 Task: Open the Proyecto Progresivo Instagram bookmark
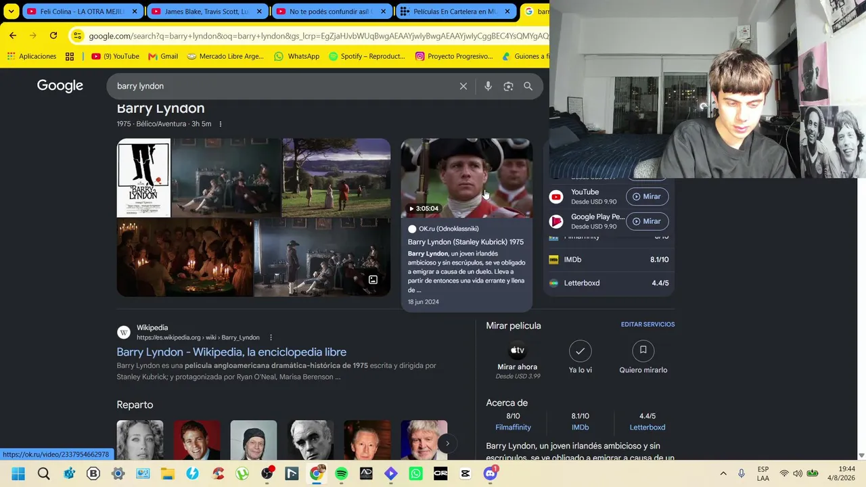[454, 56]
